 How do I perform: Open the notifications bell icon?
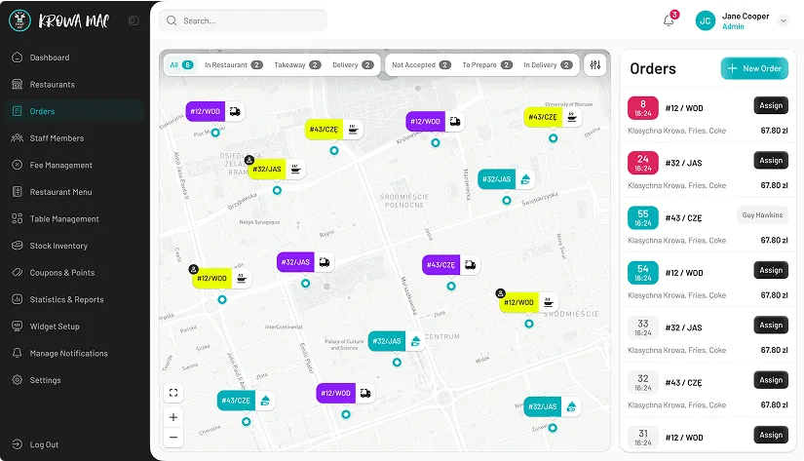point(669,20)
